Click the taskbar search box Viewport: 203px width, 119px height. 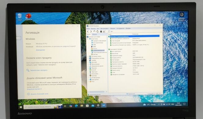click(43, 106)
